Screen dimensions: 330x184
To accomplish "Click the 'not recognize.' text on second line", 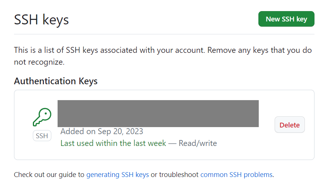I will (x=39, y=62).
